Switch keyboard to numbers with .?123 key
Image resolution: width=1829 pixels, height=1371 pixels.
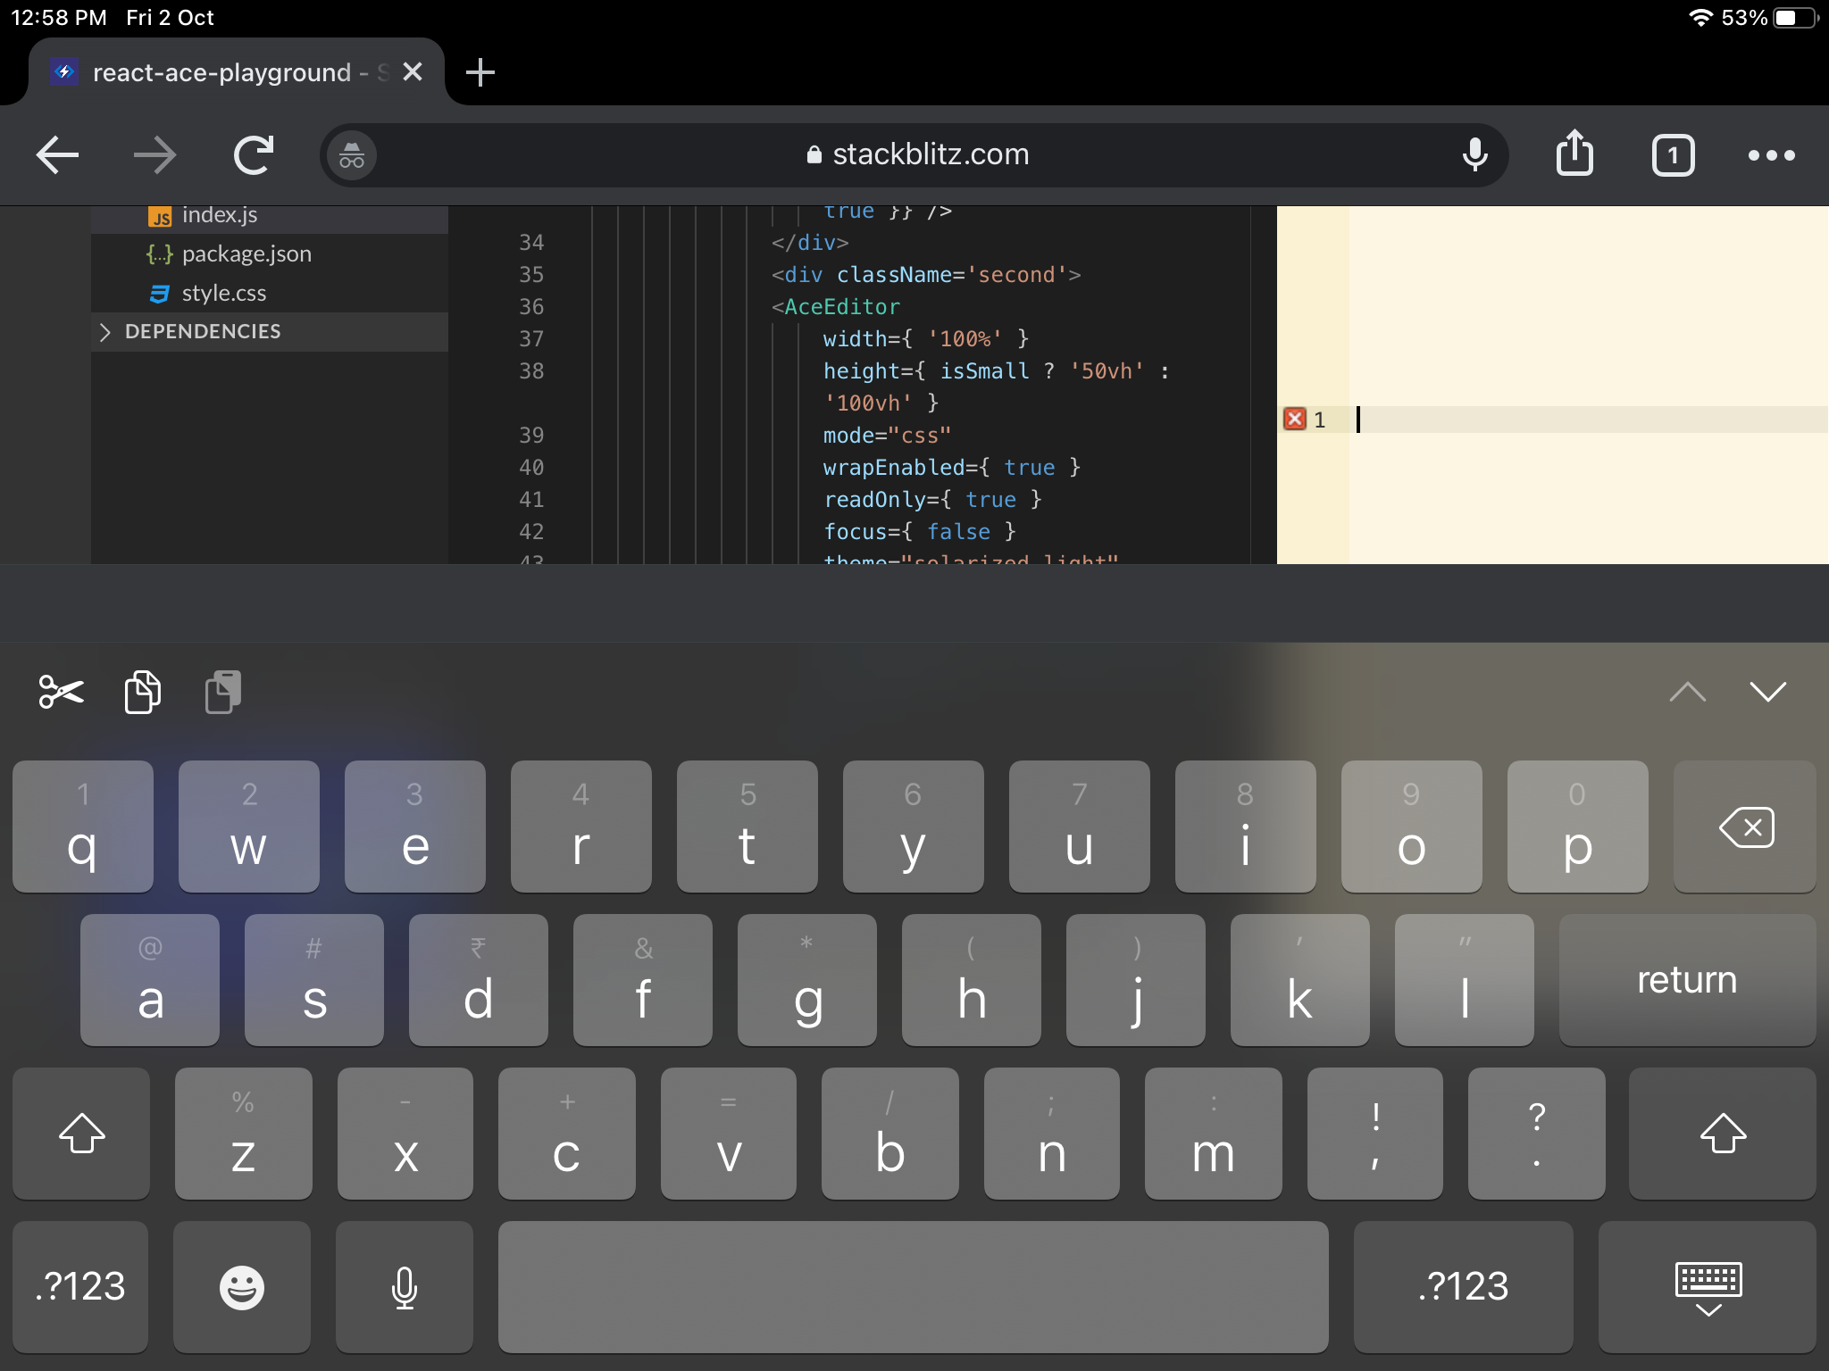tap(79, 1286)
